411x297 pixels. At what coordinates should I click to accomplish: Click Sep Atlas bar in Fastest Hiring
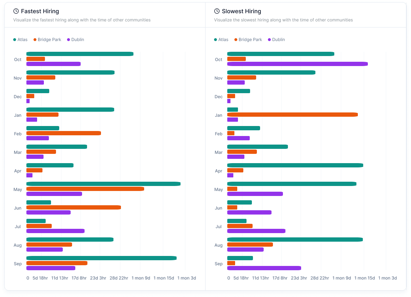coord(101,258)
